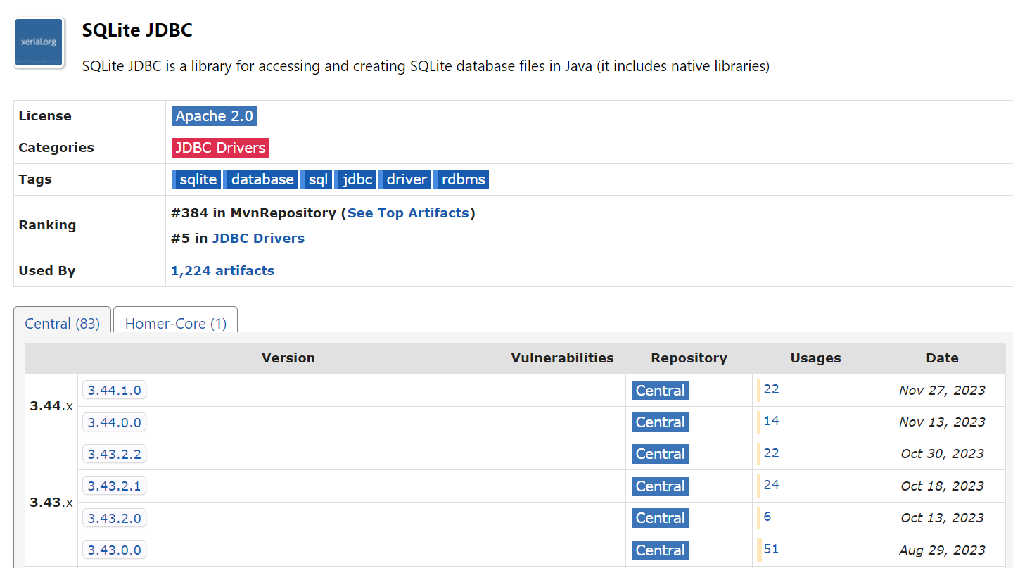Select the sql tag
The height and width of the screenshot is (568, 1013).
pos(317,179)
